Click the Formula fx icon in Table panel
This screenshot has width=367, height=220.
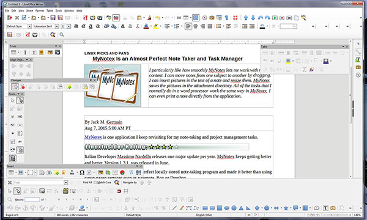tap(311, 70)
